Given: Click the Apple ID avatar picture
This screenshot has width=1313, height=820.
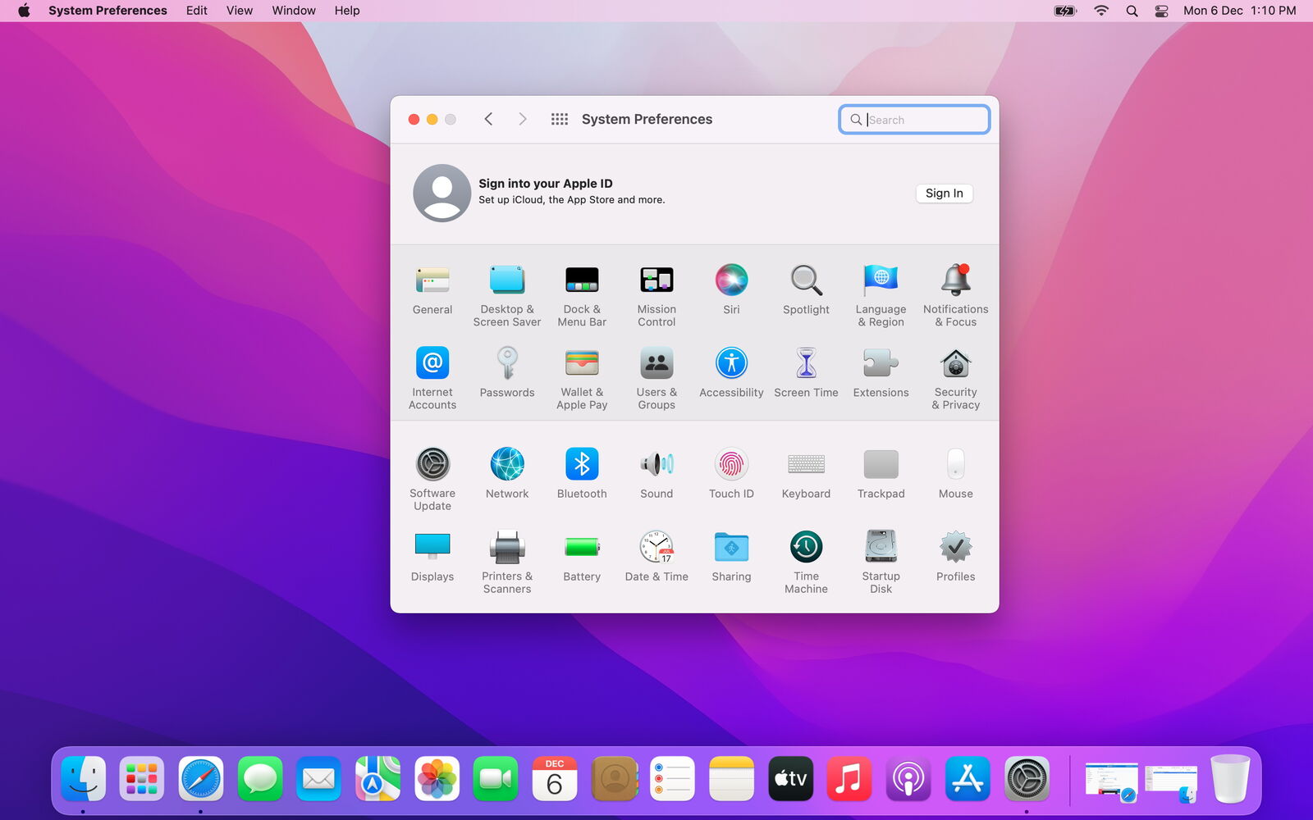Looking at the screenshot, I should [442, 194].
